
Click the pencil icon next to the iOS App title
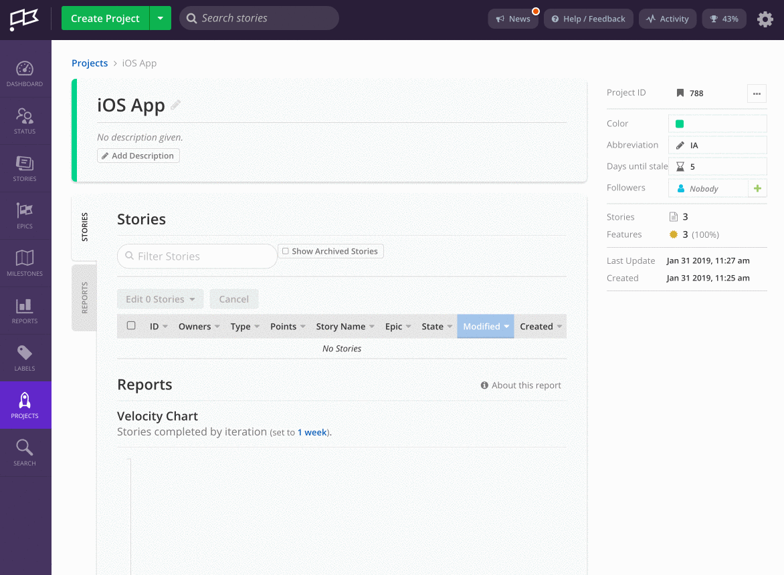(175, 105)
